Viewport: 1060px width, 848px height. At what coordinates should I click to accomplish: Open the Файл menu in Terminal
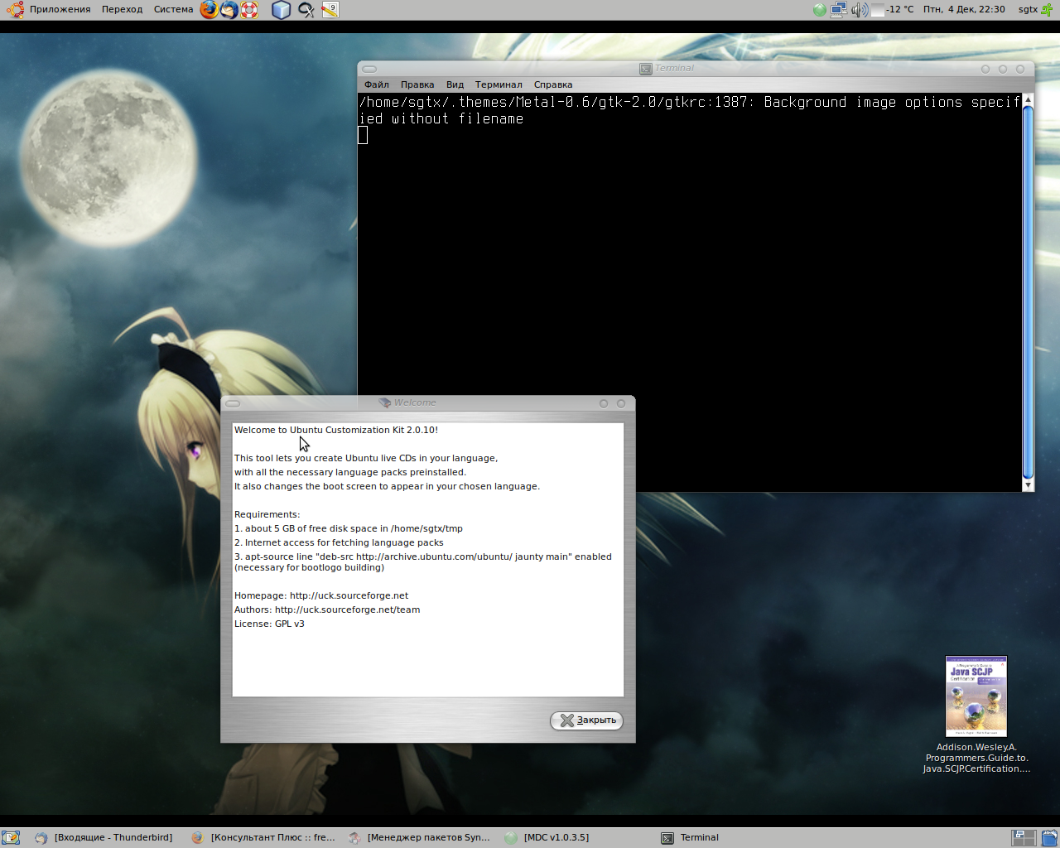[x=377, y=84]
